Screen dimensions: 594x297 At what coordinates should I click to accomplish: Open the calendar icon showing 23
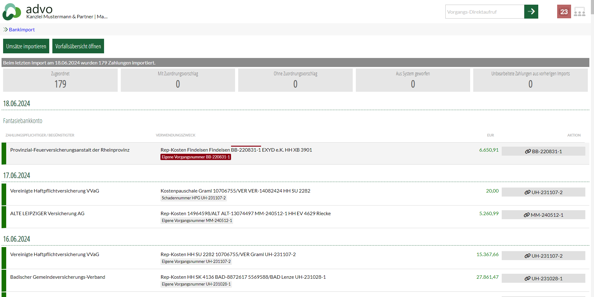click(564, 12)
